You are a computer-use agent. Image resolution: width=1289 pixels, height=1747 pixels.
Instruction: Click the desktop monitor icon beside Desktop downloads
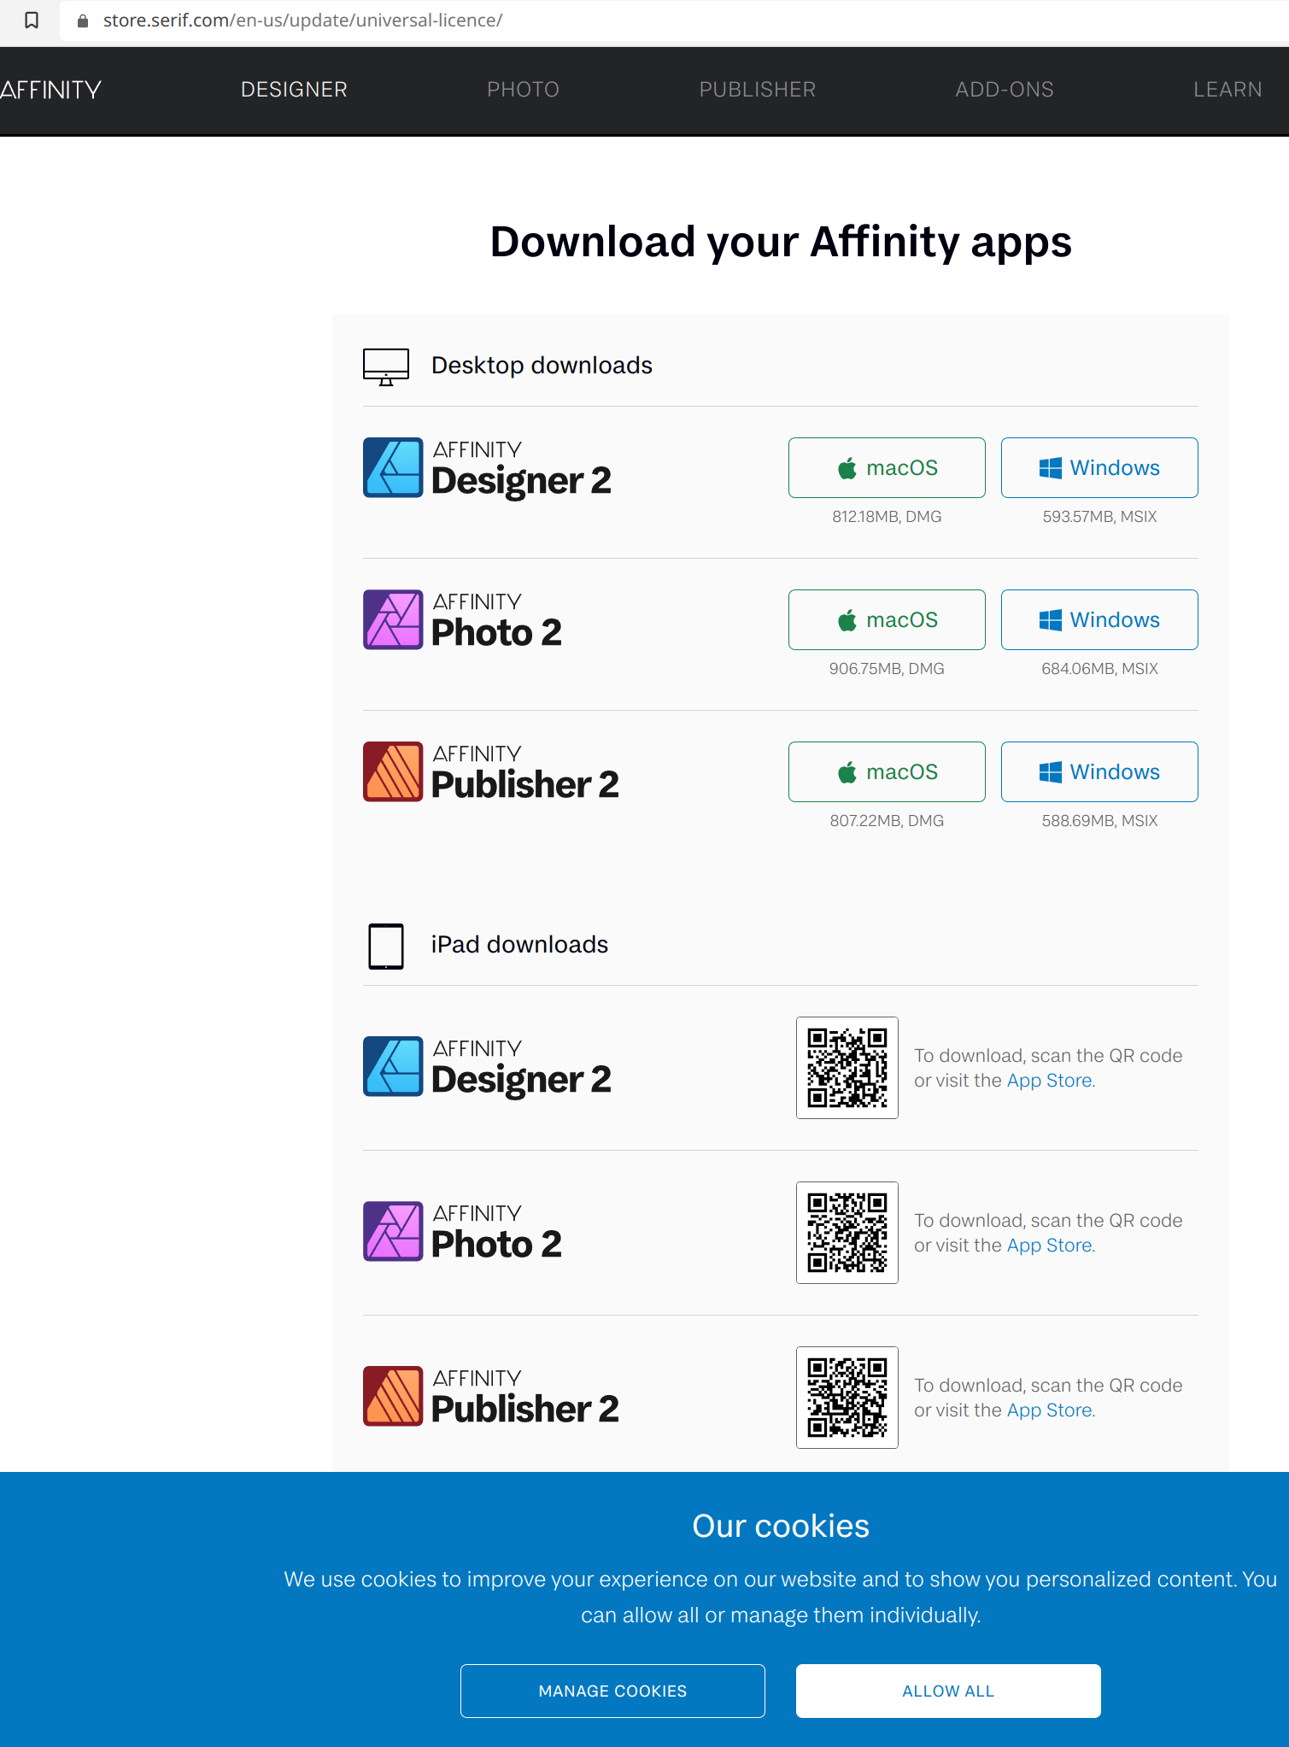(386, 366)
